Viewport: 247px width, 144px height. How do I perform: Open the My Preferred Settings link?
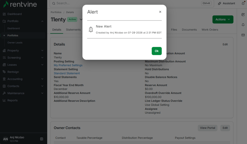[68, 65]
